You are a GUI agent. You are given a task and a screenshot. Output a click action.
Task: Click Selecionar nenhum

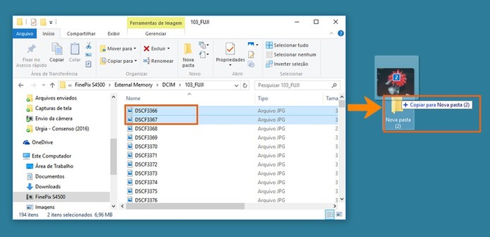pyautogui.click(x=291, y=55)
